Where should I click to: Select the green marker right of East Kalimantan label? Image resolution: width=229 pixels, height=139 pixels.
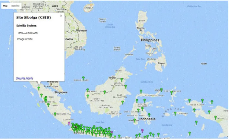(x=123, y=102)
